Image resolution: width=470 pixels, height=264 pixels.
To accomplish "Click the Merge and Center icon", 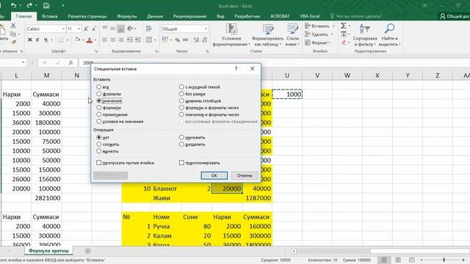I will point(149,40).
